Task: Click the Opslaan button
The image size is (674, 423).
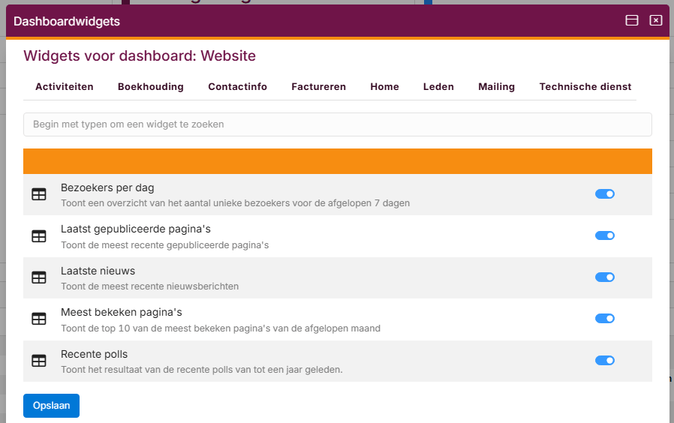Action: [x=51, y=406]
